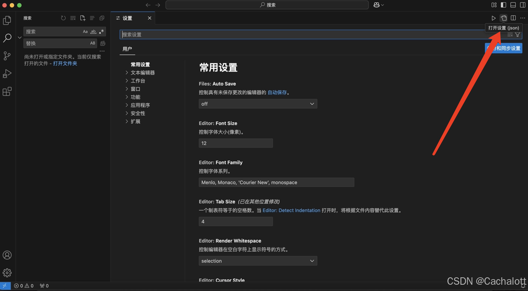The height and width of the screenshot is (291, 528).
Task: Select the 用户 settings scope tab
Action: pos(127,48)
